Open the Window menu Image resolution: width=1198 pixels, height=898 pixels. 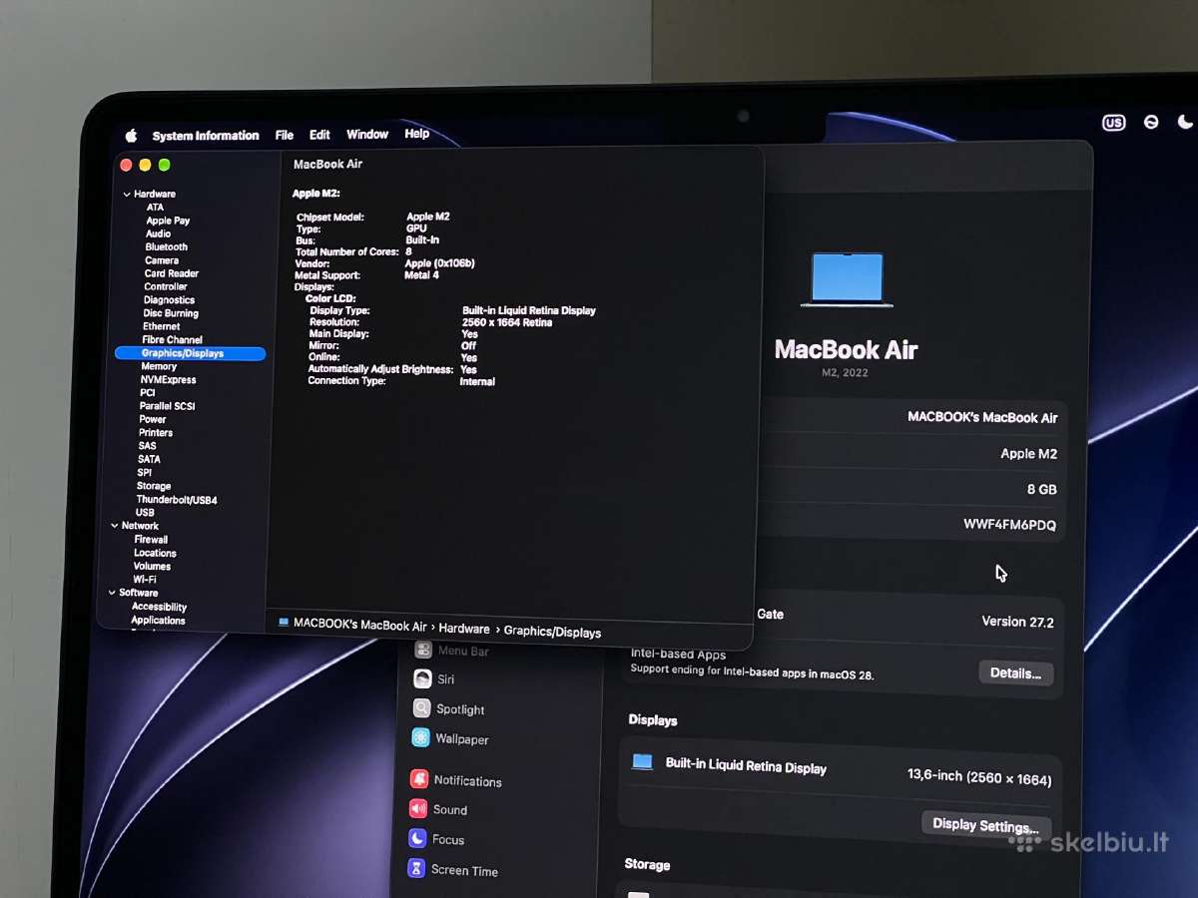click(367, 134)
